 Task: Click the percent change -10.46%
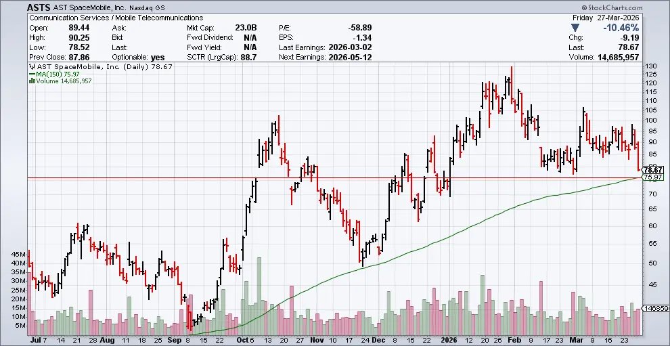[621, 28]
